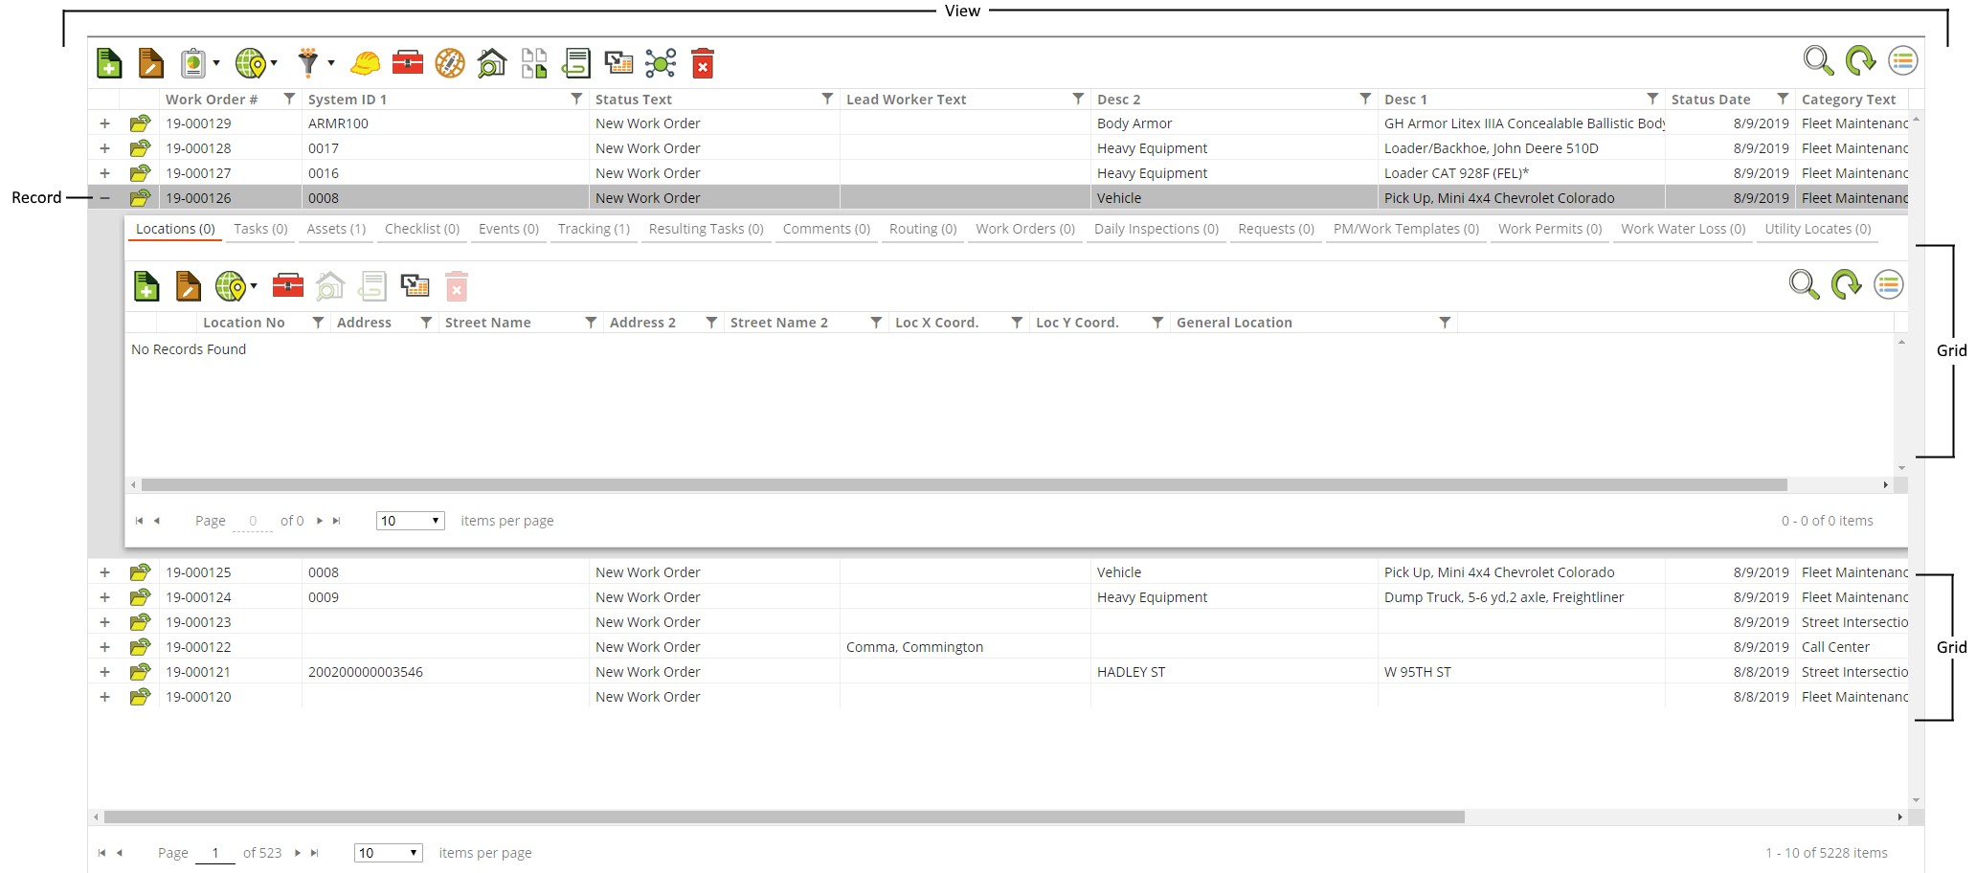
Task: Click the copy documents toolbar icon
Action: (534, 62)
